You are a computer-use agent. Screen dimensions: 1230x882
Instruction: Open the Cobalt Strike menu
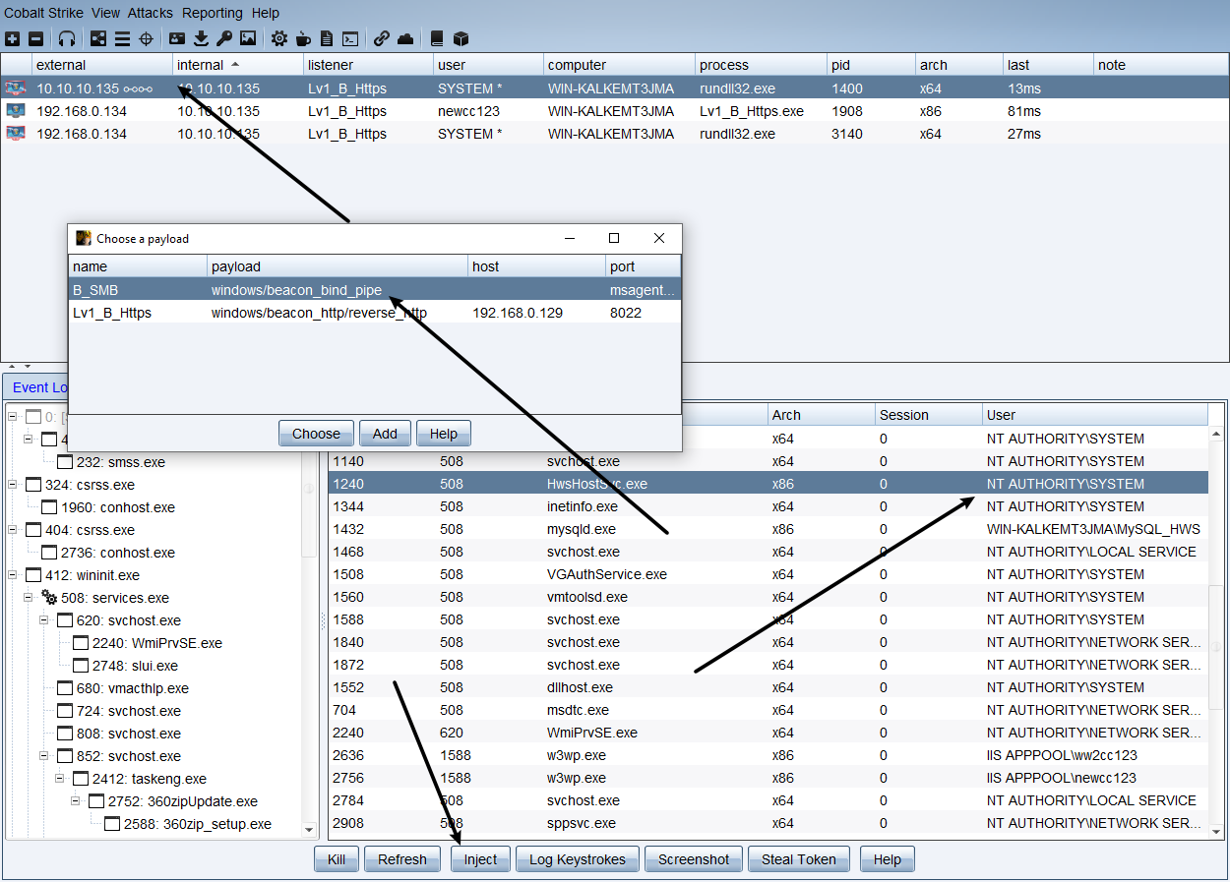tap(43, 13)
